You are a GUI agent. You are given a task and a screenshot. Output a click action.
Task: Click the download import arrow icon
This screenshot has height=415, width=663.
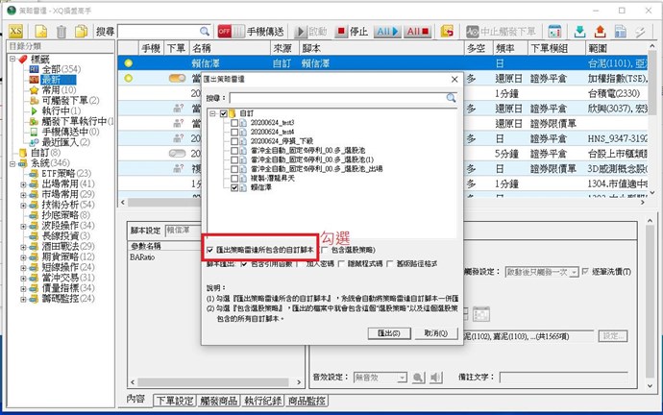[579, 32]
